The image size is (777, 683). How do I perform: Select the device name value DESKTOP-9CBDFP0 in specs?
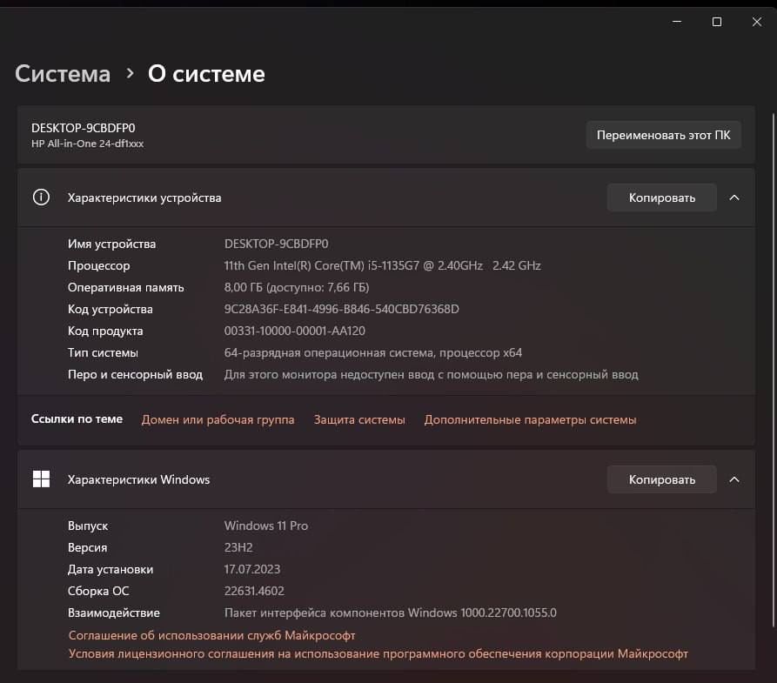tap(276, 244)
